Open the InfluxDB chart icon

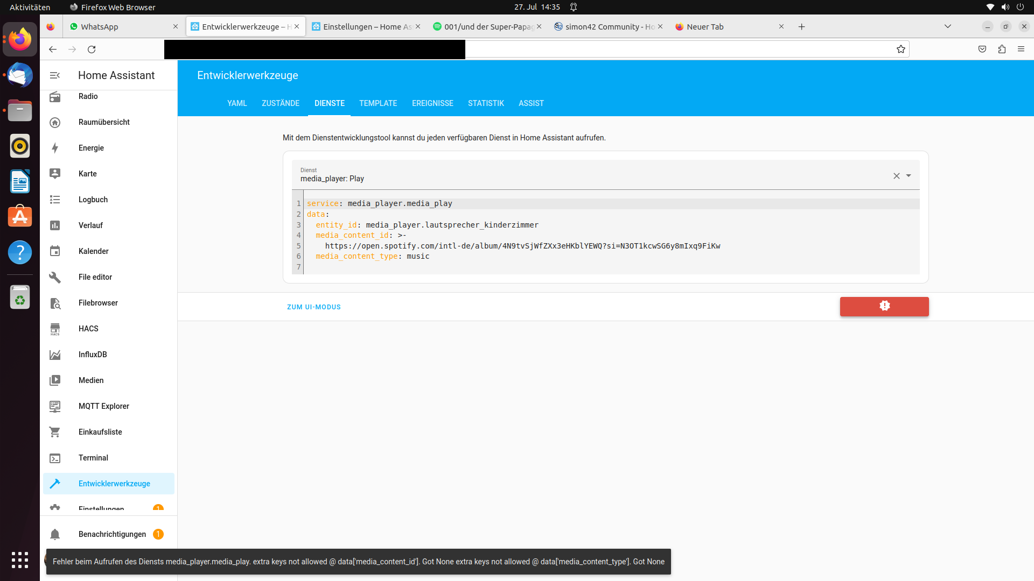pos(55,355)
